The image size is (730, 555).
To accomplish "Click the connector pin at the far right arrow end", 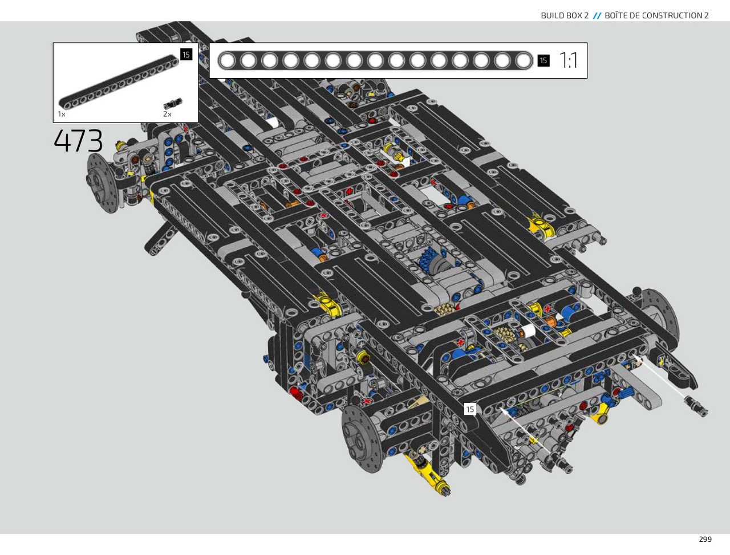I will point(697,407).
